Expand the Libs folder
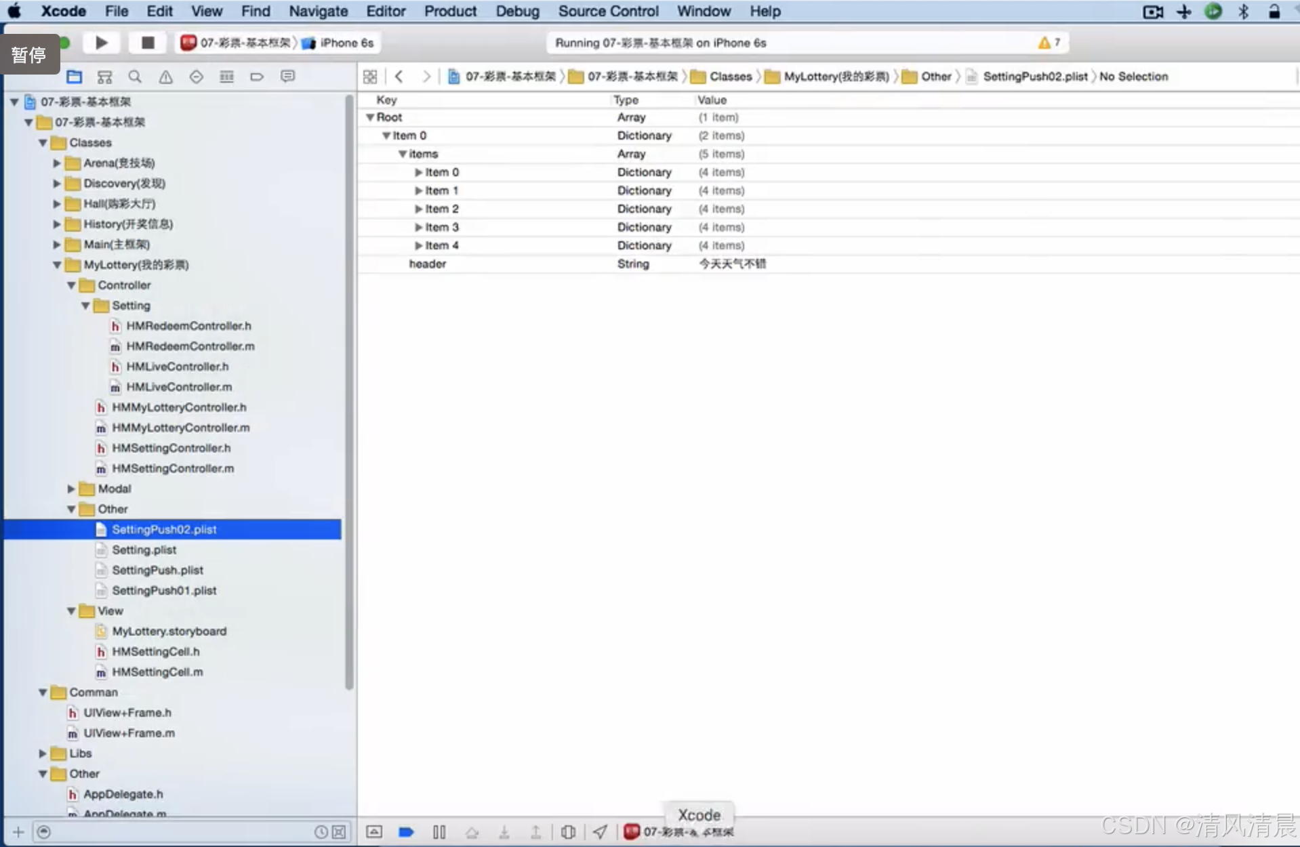Image resolution: width=1300 pixels, height=847 pixels. 43,753
